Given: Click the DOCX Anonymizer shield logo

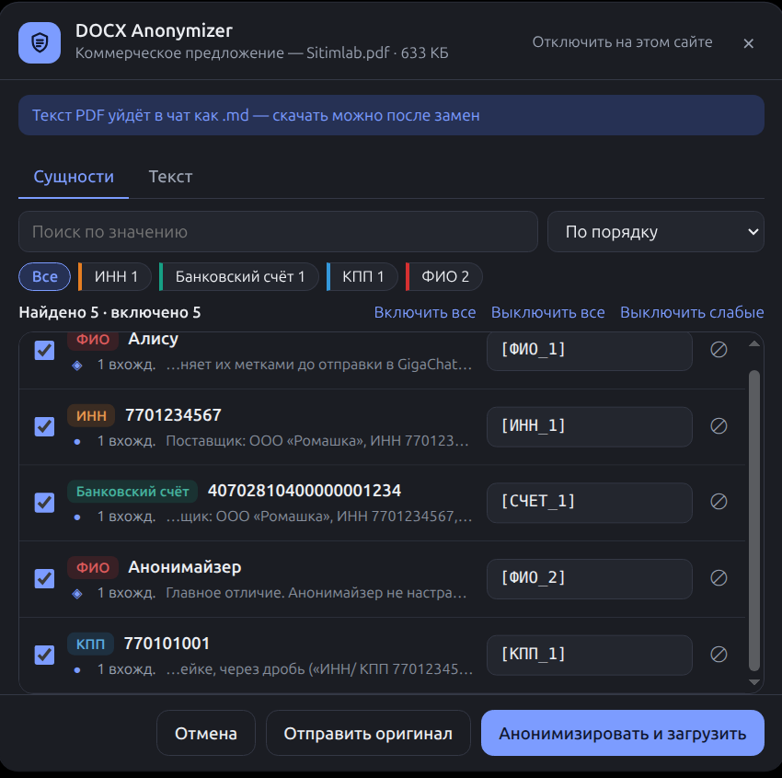Looking at the screenshot, I should pyautogui.click(x=40, y=43).
